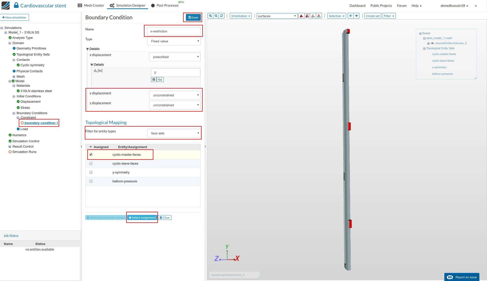
Task: Switch to the Simulation Designer tab
Action: click(127, 5)
